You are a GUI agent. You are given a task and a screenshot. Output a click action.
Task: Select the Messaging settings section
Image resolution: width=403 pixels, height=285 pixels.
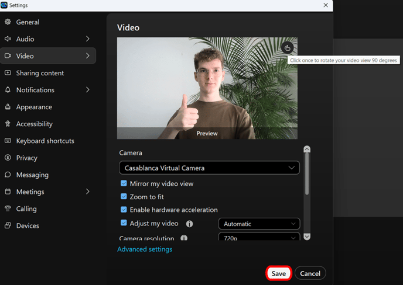coord(32,175)
